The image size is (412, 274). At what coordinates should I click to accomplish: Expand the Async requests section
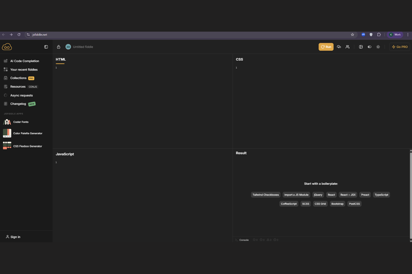click(21, 95)
